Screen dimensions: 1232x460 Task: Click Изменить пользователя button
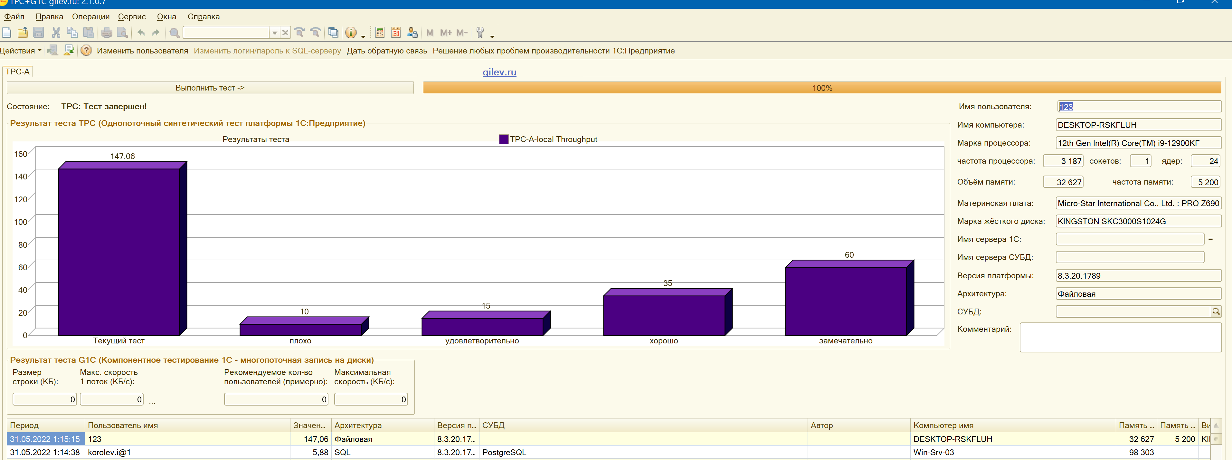pos(143,50)
